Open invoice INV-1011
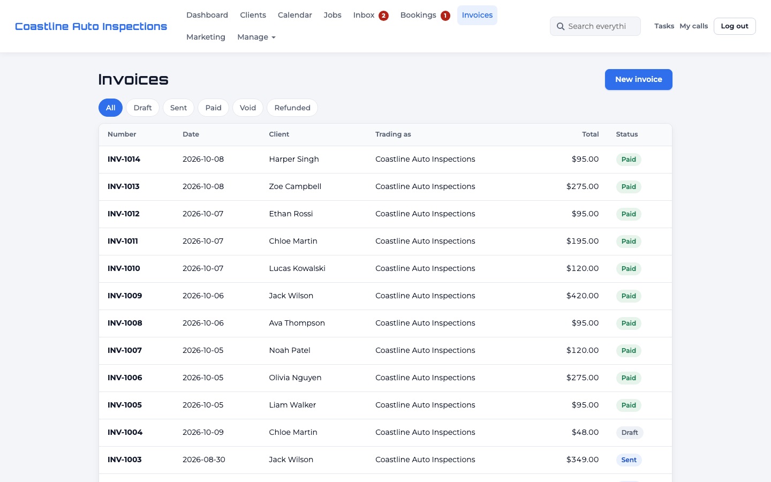The image size is (771, 482). (x=123, y=241)
